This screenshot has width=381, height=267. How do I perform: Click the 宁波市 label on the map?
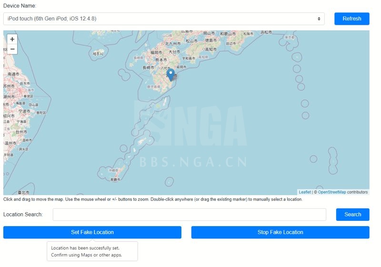(25, 111)
